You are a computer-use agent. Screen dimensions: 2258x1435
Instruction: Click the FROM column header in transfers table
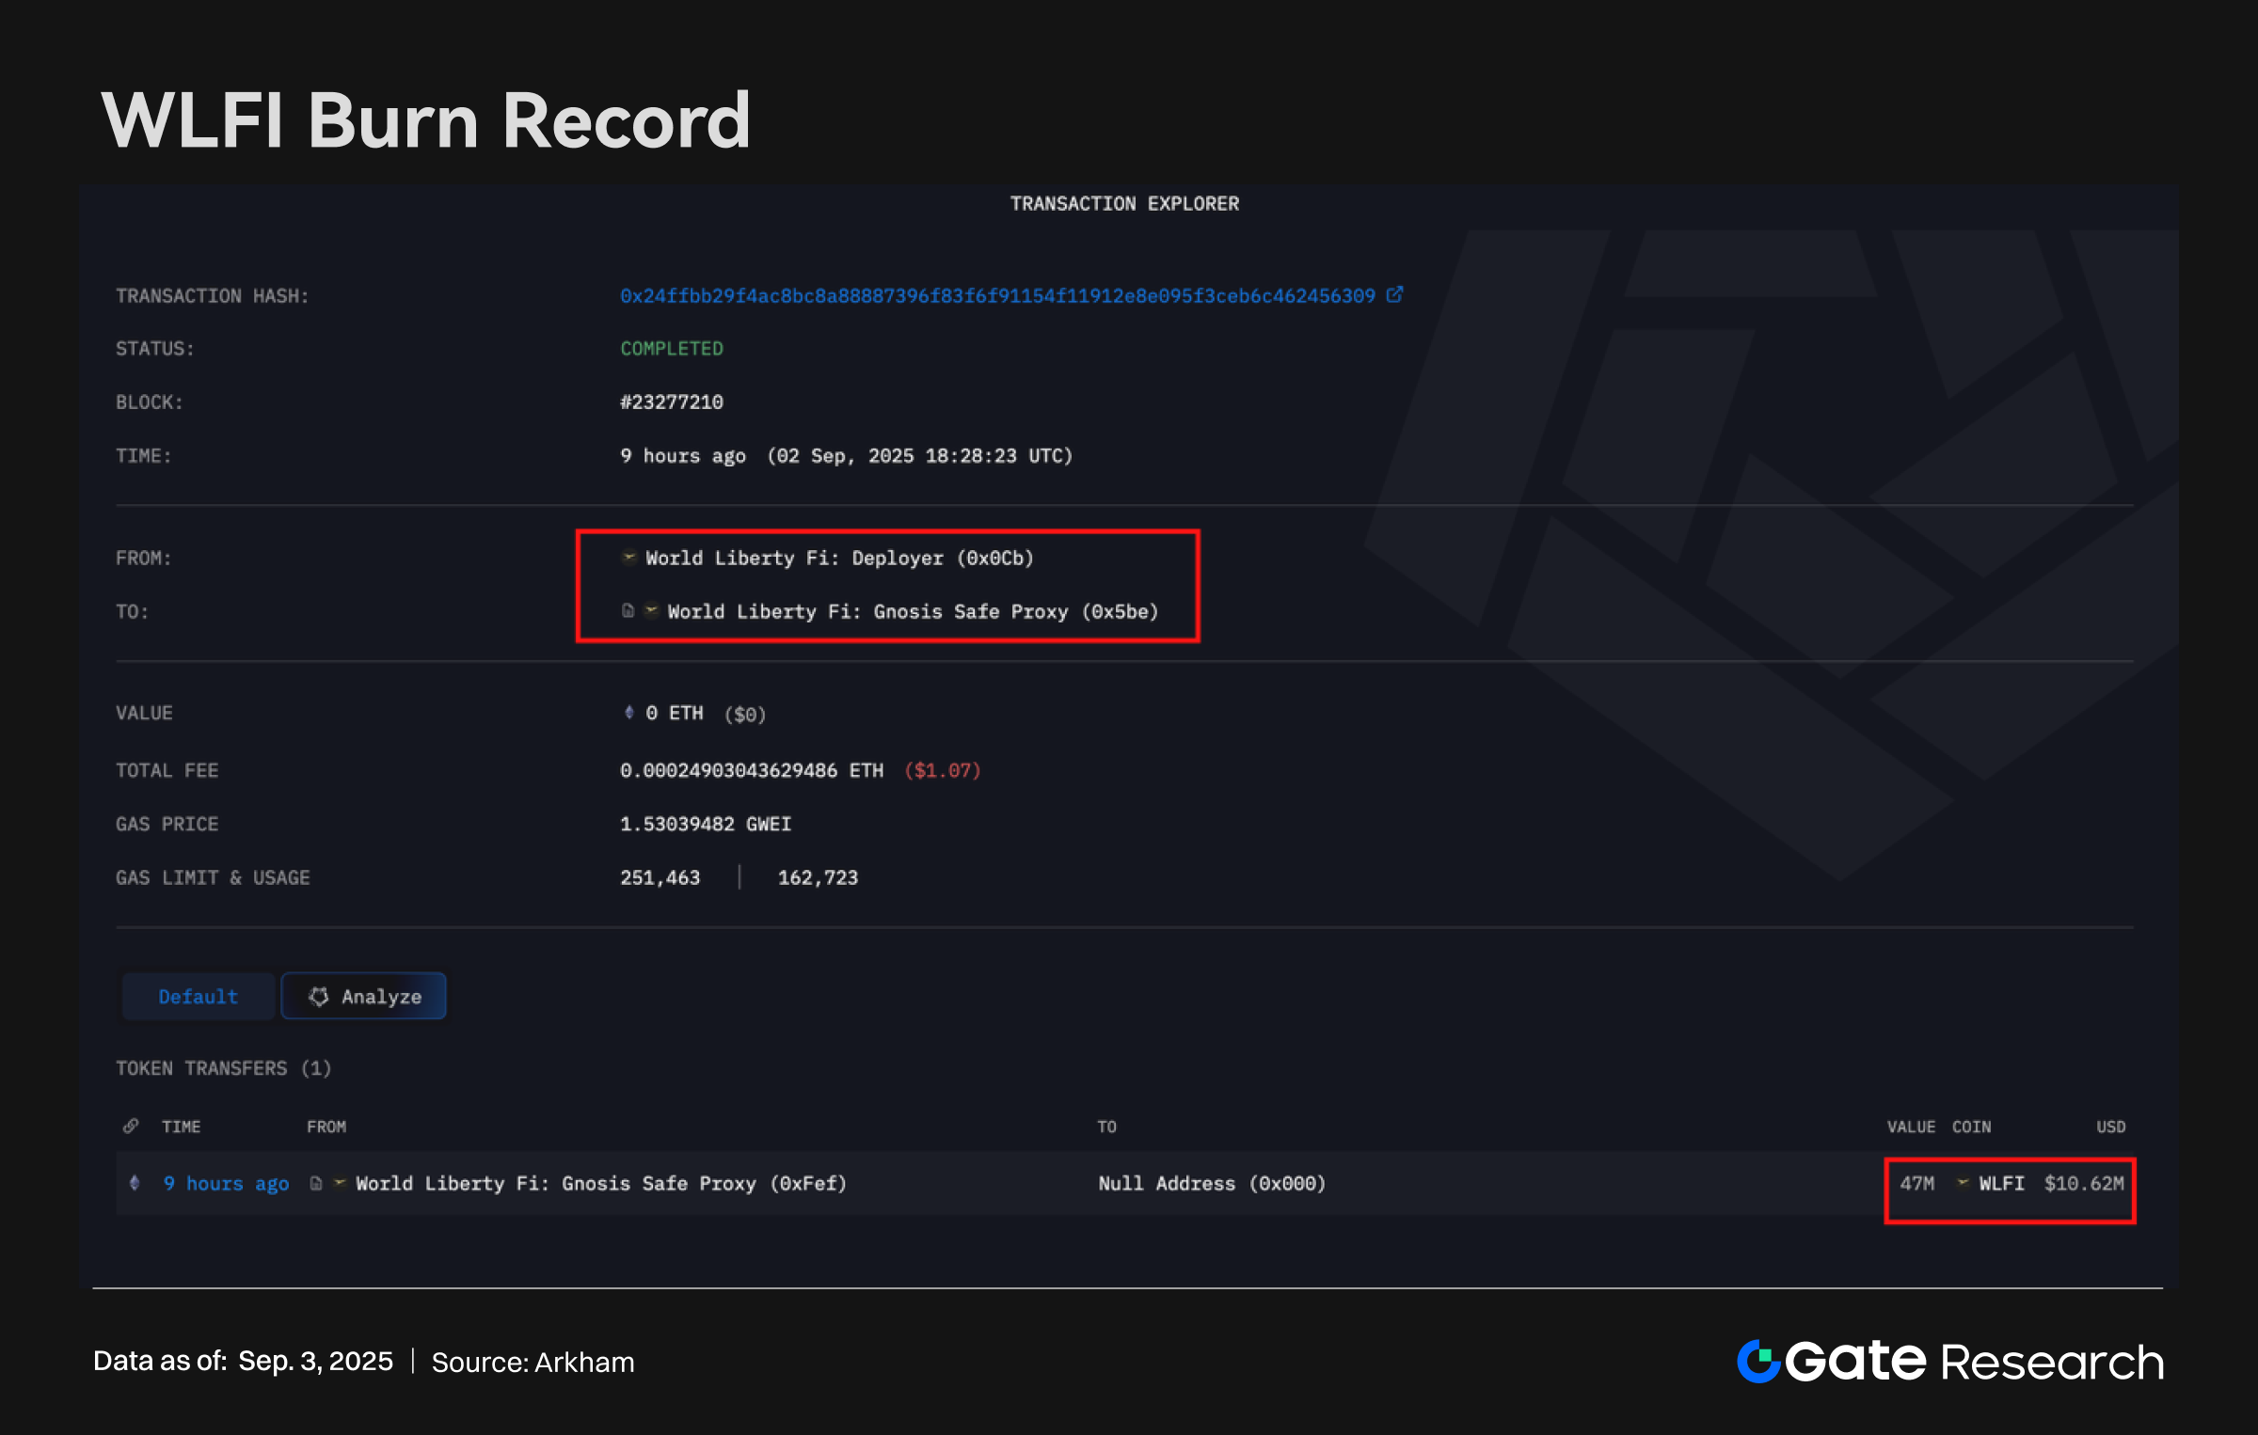(x=326, y=1127)
